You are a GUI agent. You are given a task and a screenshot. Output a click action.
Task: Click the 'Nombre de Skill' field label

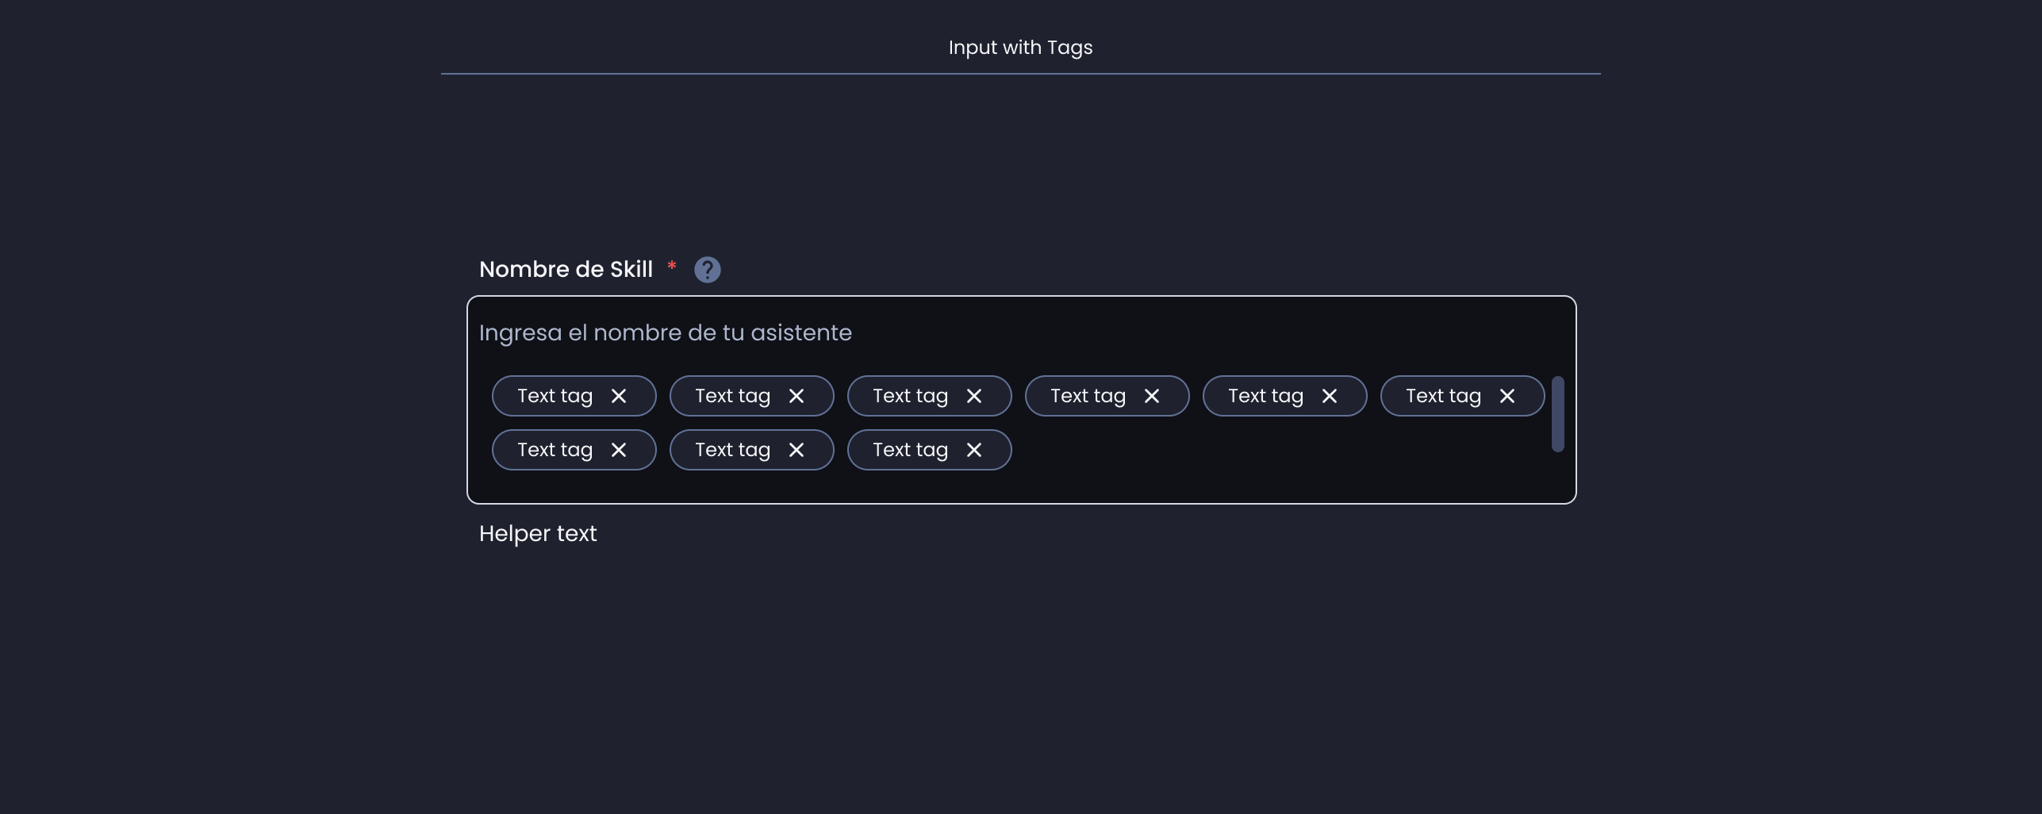tap(566, 270)
